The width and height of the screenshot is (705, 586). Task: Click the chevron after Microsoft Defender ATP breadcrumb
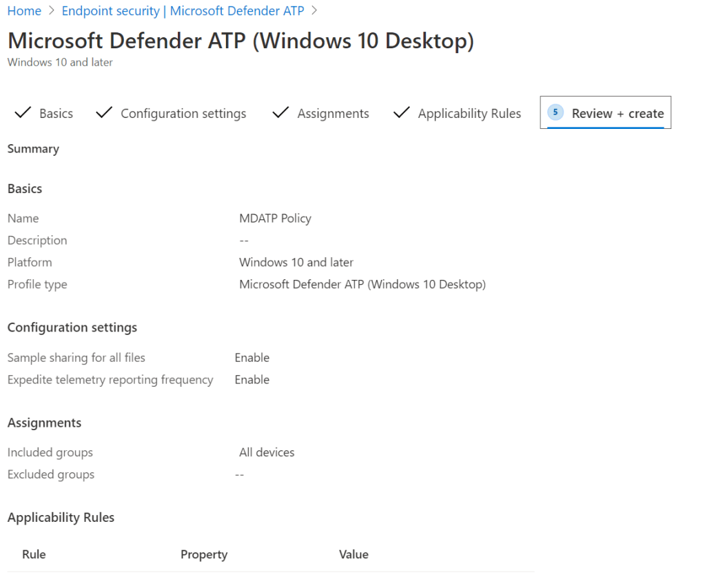[x=315, y=11]
